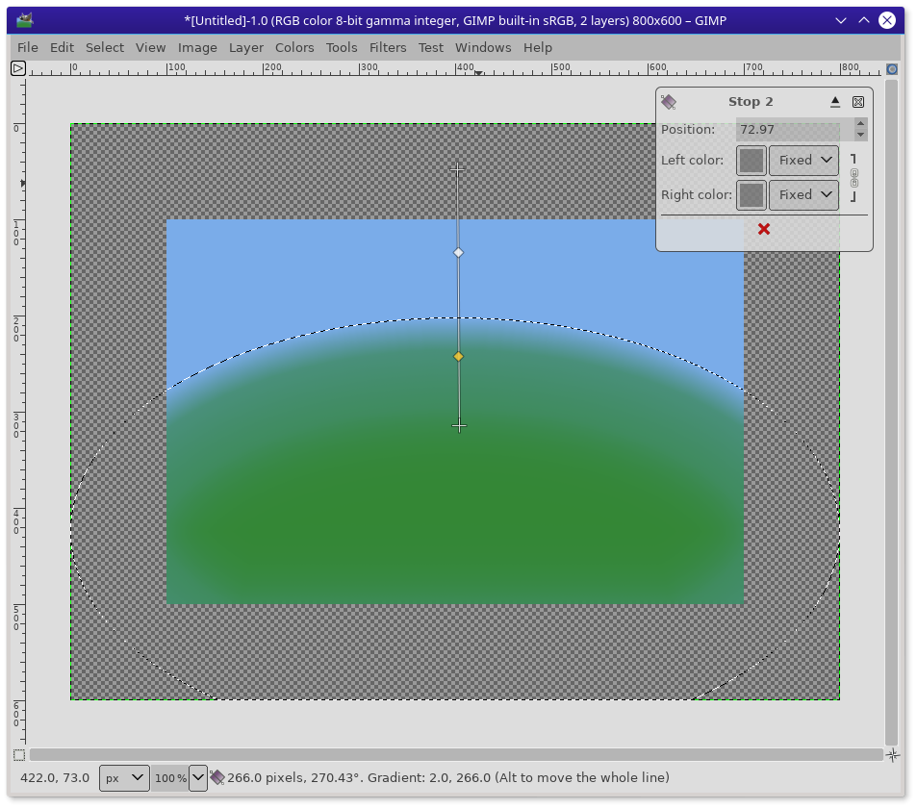Delete Stop 2 with the red X
917x809 pixels.
(x=764, y=229)
